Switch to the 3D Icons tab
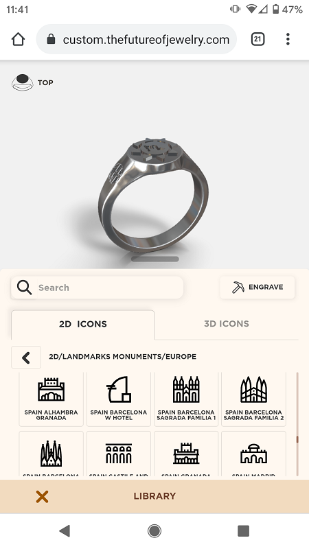 [227, 323]
